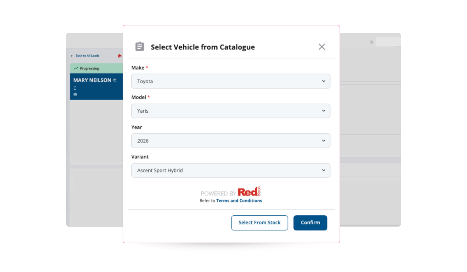Open the Year dropdown showing 2026
The image size is (467, 272).
231,141
